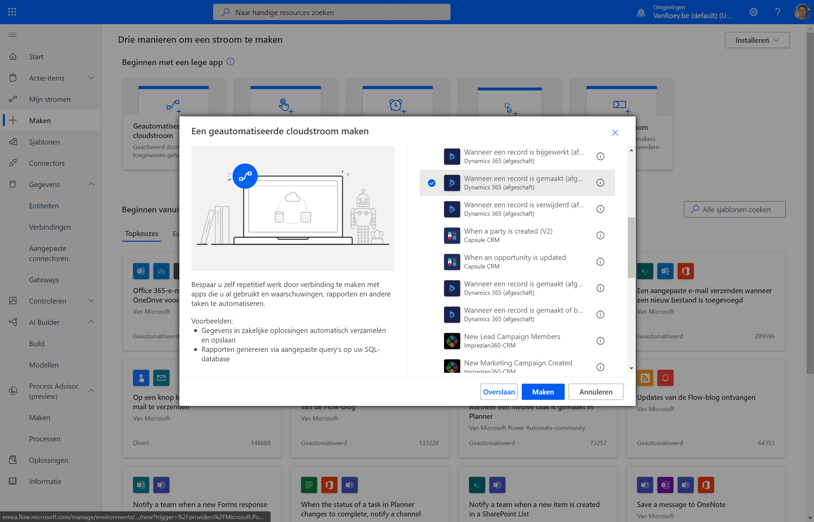Open the Omgevingen environment picker
The height and width of the screenshot is (522, 814).
point(692,12)
